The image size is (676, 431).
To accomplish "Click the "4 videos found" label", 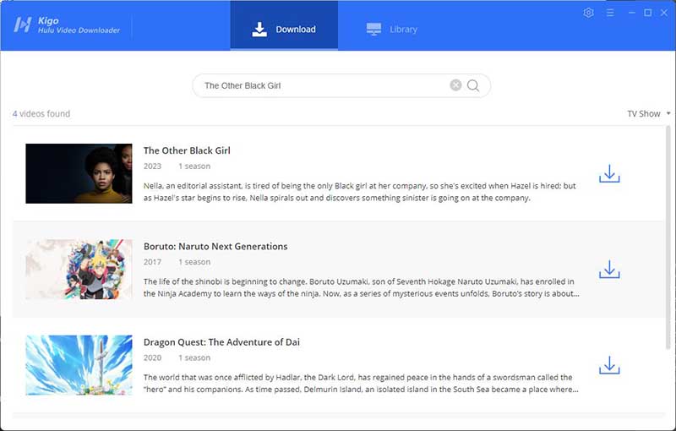I will [41, 114].
